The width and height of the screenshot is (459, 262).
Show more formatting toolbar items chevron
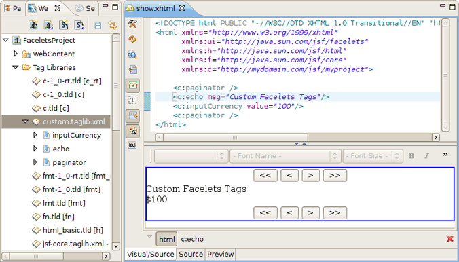(x=445, y=154)
